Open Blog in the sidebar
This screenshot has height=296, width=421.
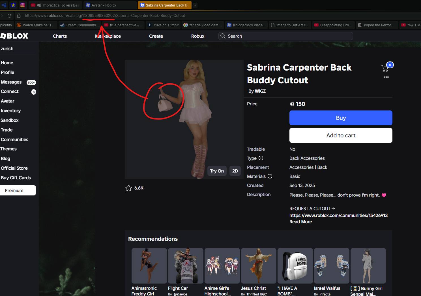5,159
